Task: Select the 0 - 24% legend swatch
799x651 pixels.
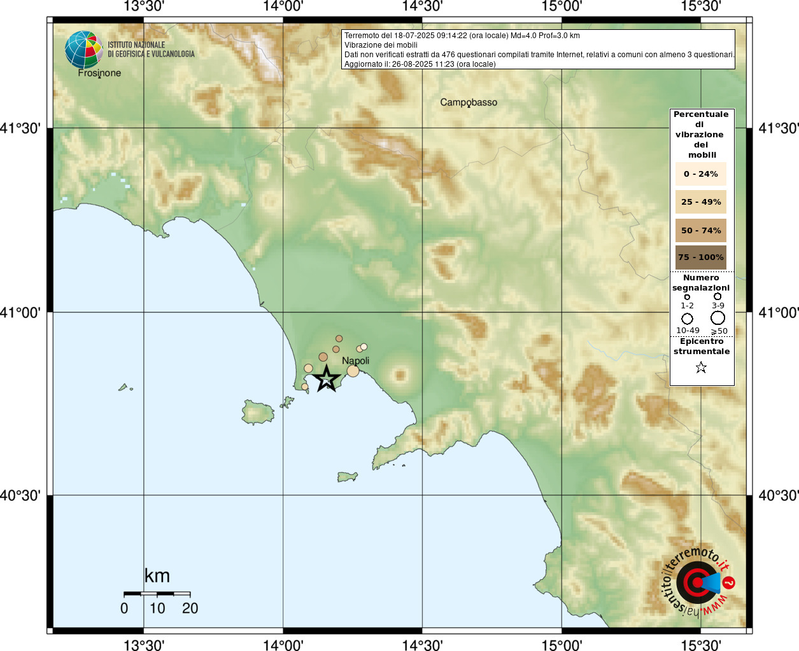Action: [700, 174]
